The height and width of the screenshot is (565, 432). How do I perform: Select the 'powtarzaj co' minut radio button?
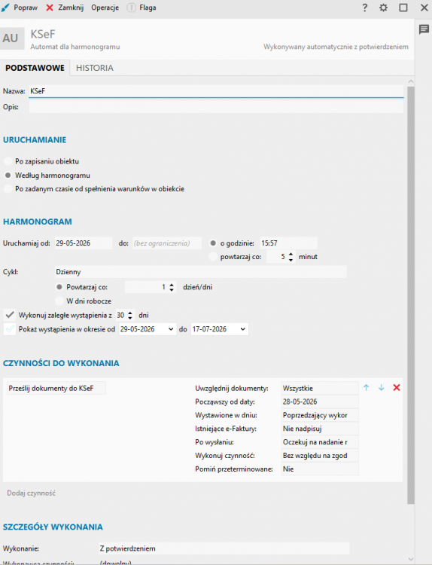pyautogui.click(x=213, y=257)
